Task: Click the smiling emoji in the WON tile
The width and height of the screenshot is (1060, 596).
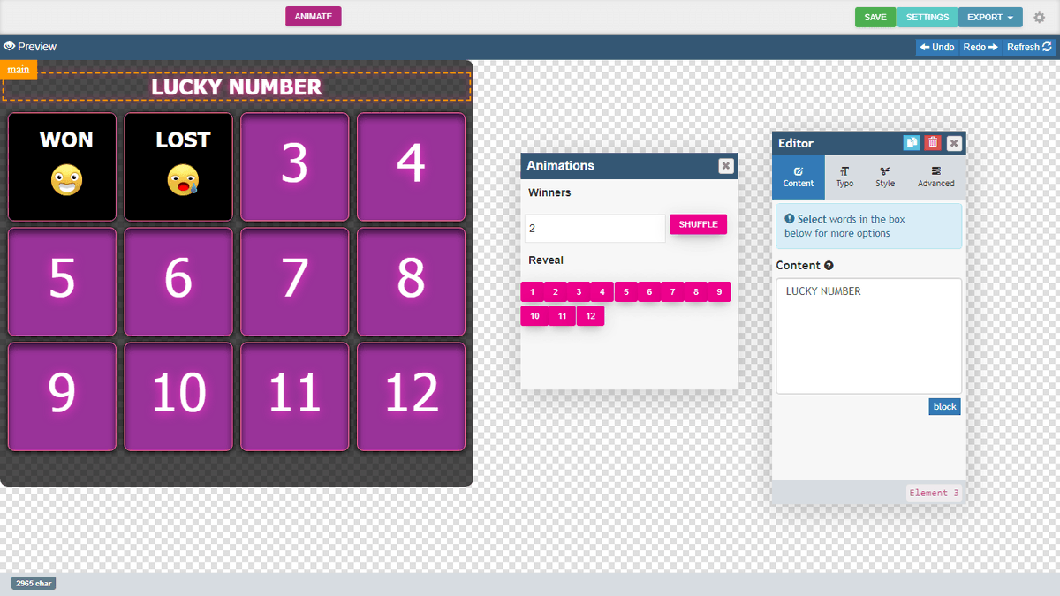Action: pos(66,180)
